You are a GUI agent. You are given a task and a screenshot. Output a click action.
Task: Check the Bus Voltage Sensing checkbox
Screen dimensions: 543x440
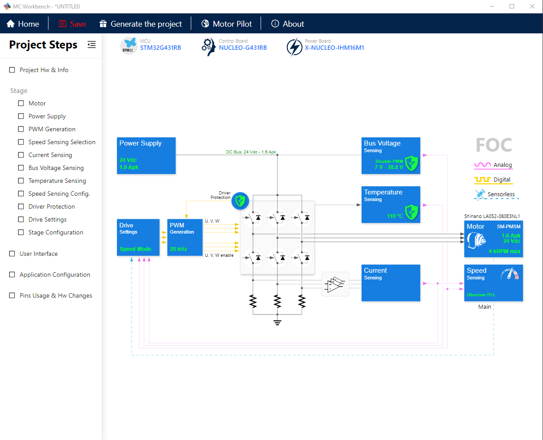coord(21,168)
